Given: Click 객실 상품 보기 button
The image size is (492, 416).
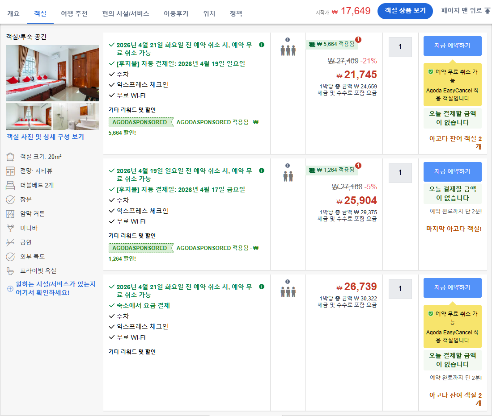Looking at the screenshot, I should coord(405,11).
